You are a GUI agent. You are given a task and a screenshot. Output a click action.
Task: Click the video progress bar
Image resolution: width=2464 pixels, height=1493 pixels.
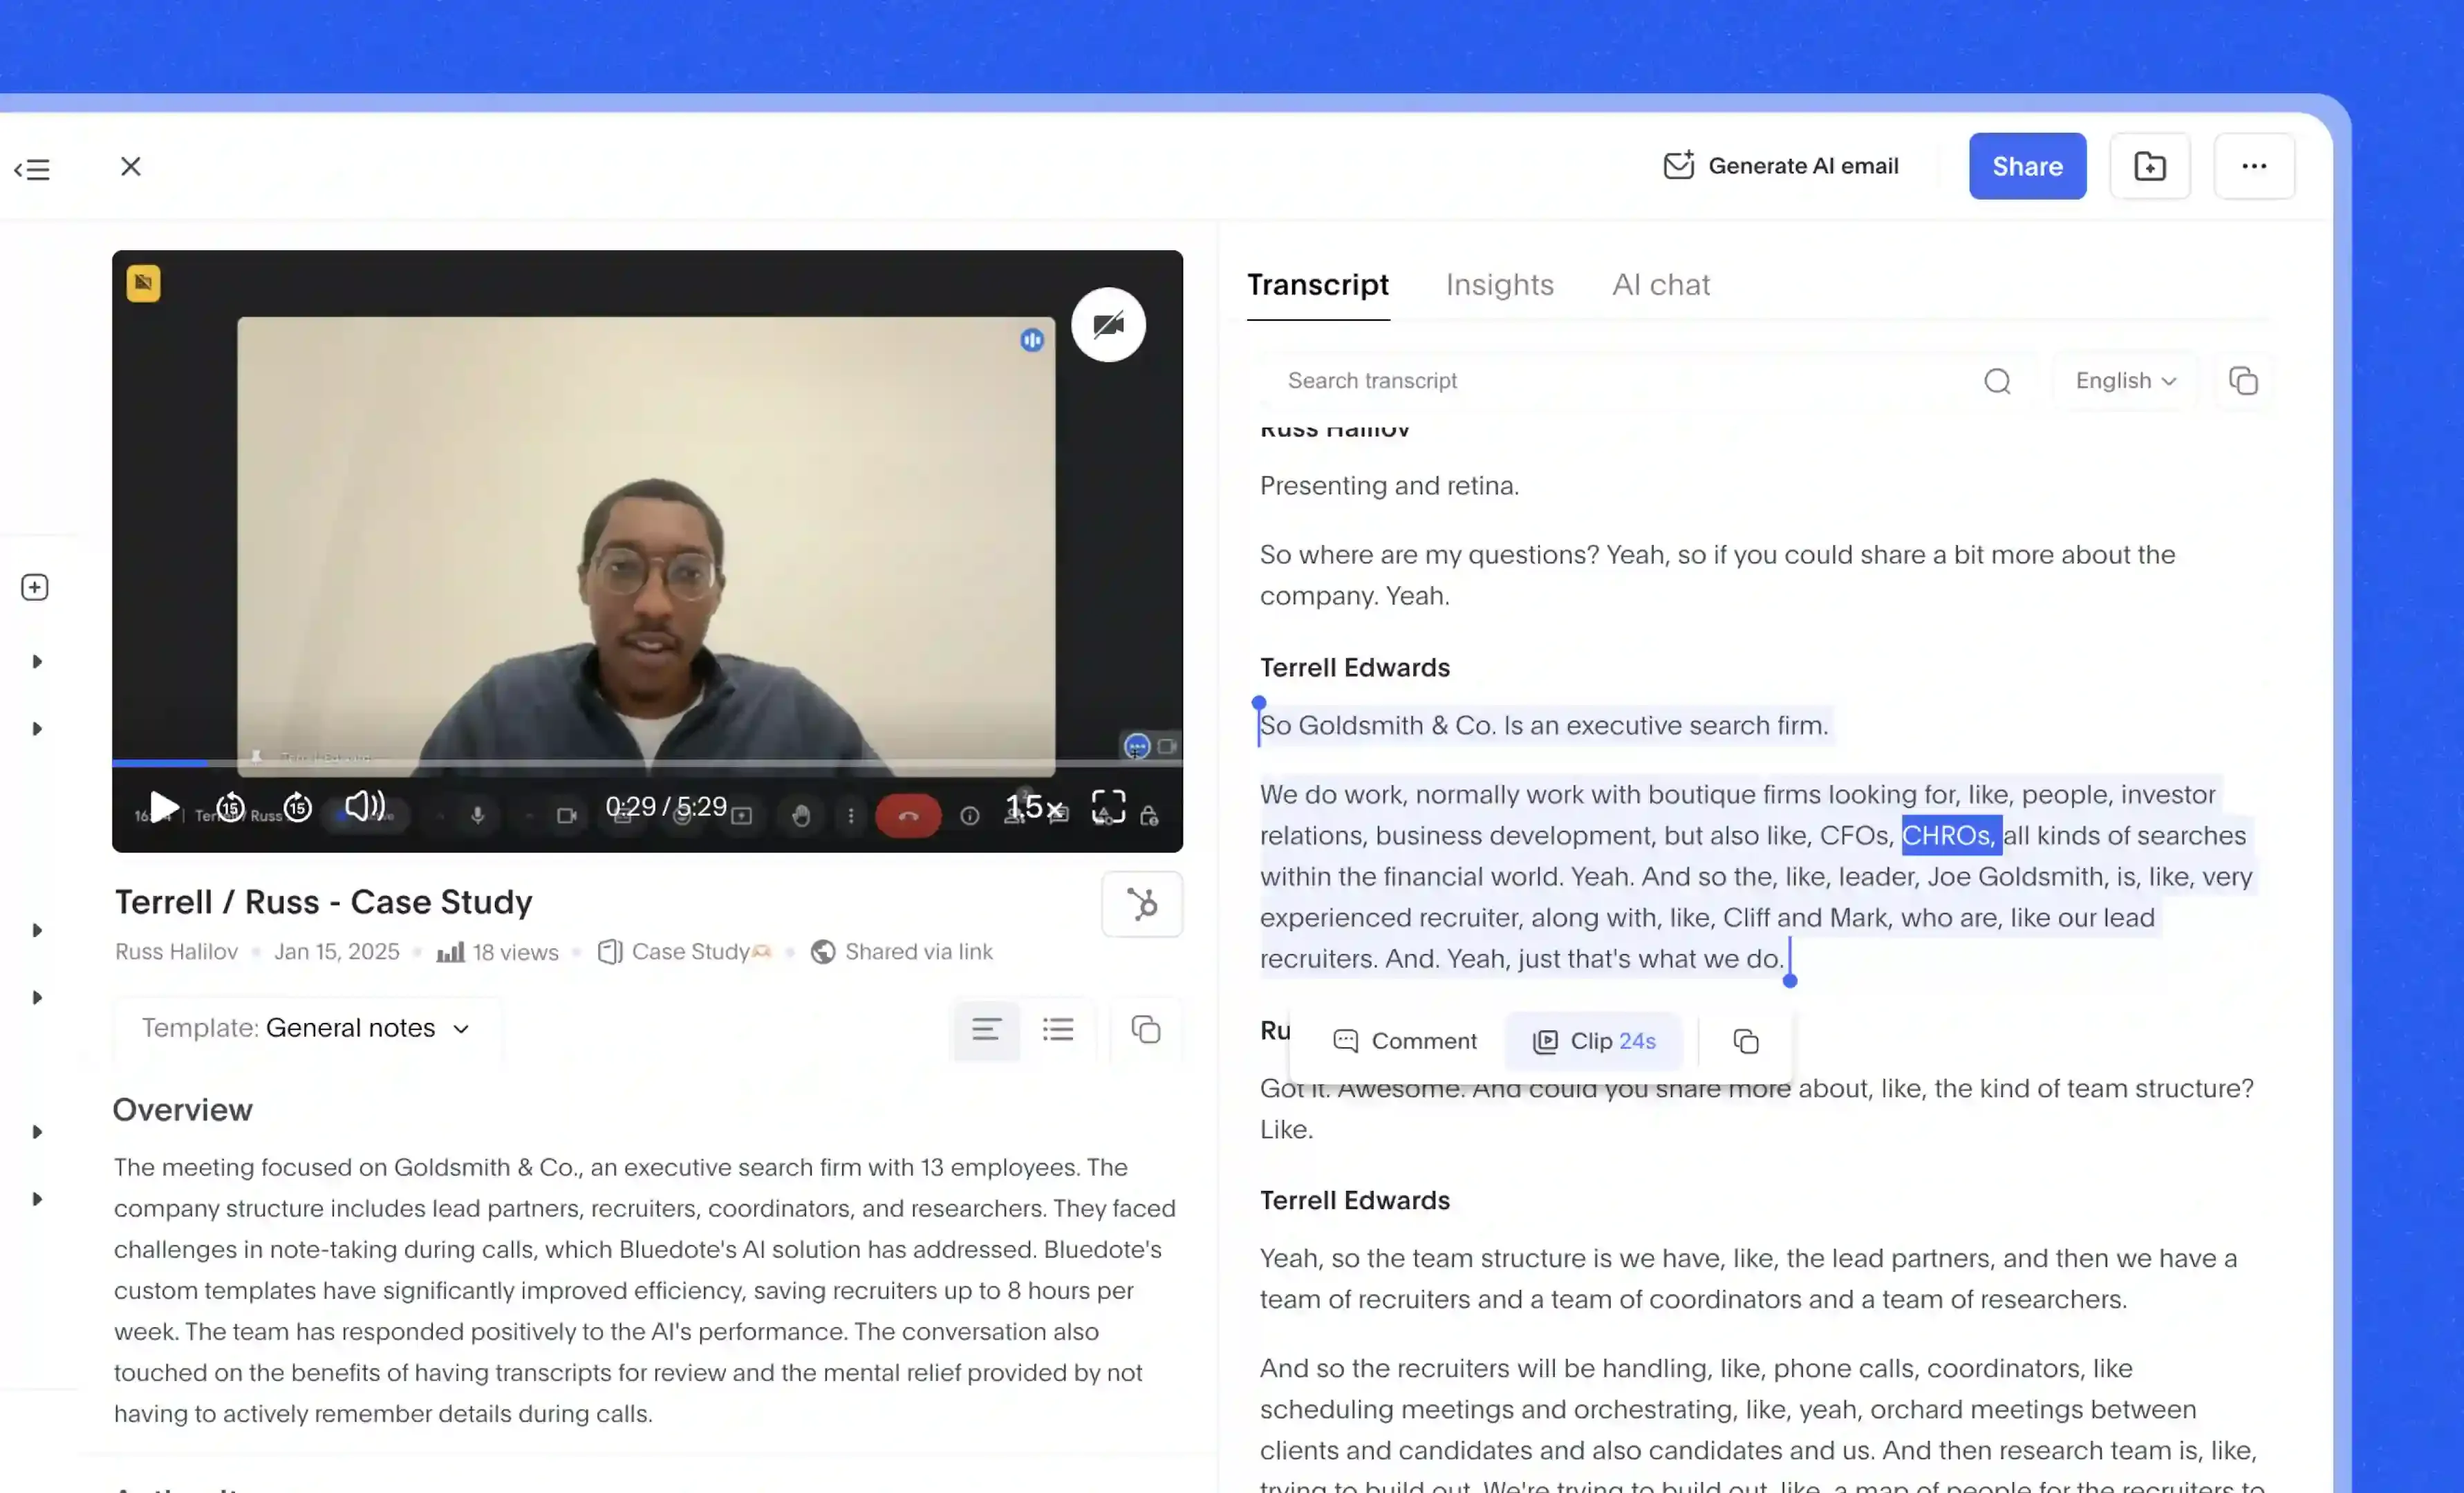[647, 763]
